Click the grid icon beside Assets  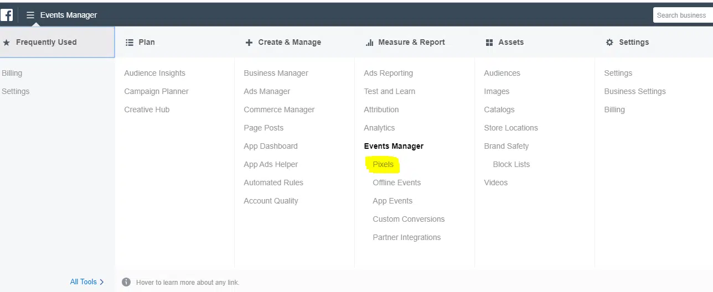(x=489, y=42)
